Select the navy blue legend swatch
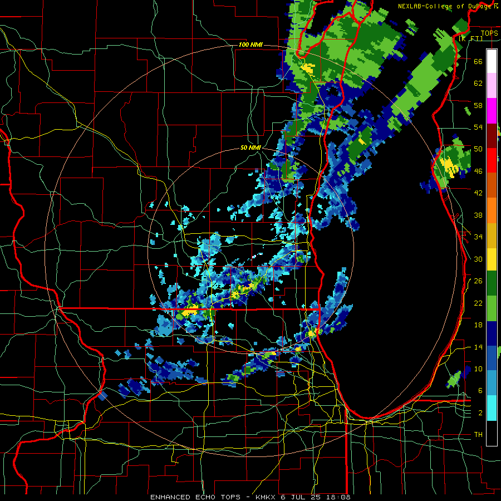The image size is (501, 501). 492,333
